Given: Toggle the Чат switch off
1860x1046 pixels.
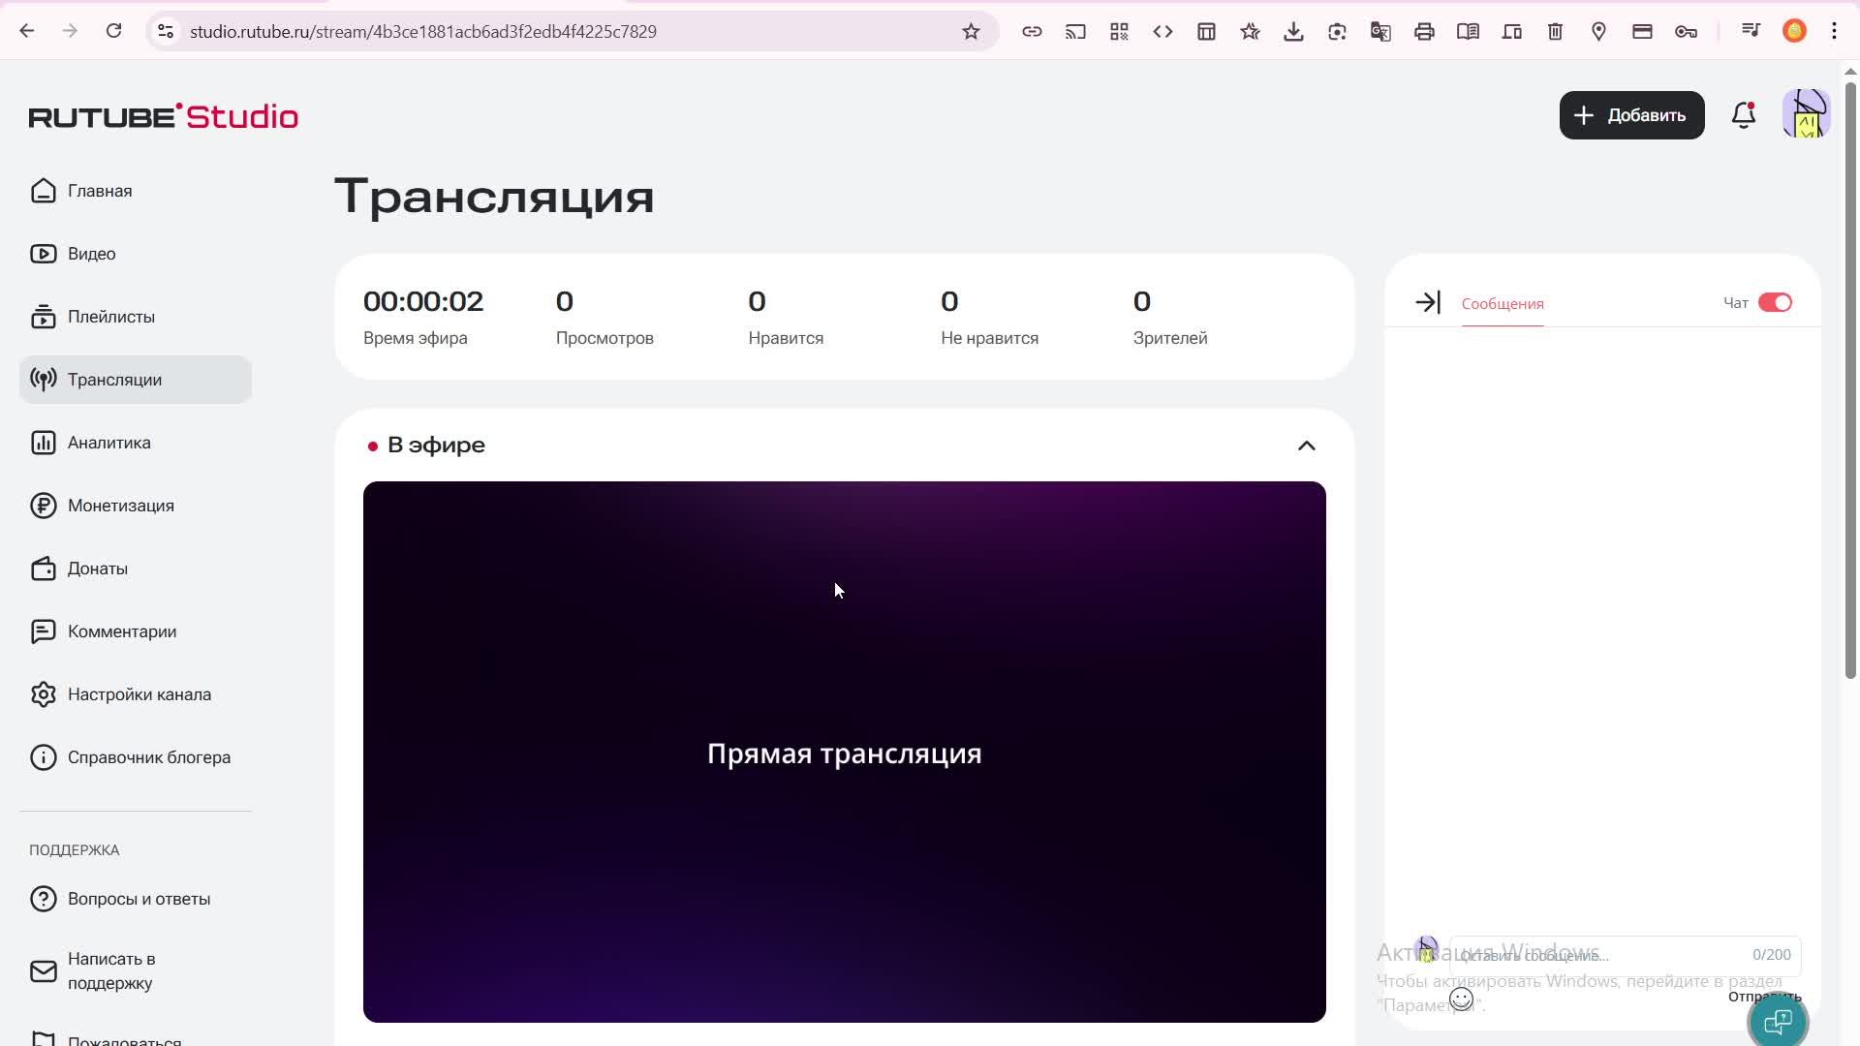Looking at the screenshot, I should (x=1775, y=301).
